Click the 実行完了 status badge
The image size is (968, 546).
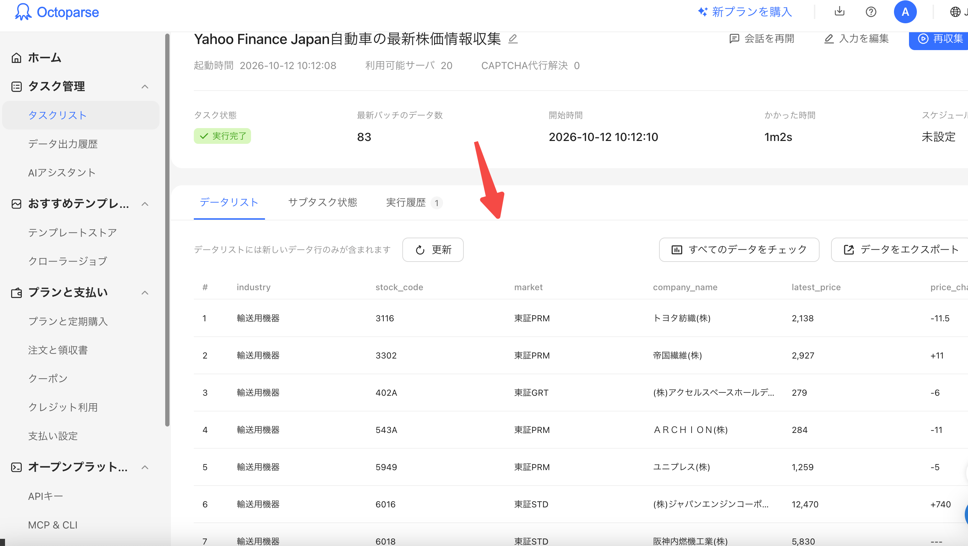(x=222, y=136)
